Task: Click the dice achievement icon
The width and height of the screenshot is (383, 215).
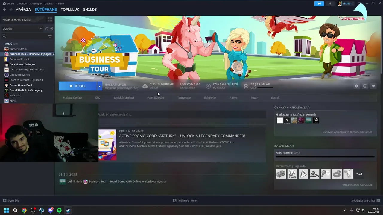Action: (281, 174)
